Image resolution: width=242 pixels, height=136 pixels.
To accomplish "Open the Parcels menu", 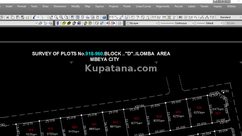I will (x=178, y=6).
